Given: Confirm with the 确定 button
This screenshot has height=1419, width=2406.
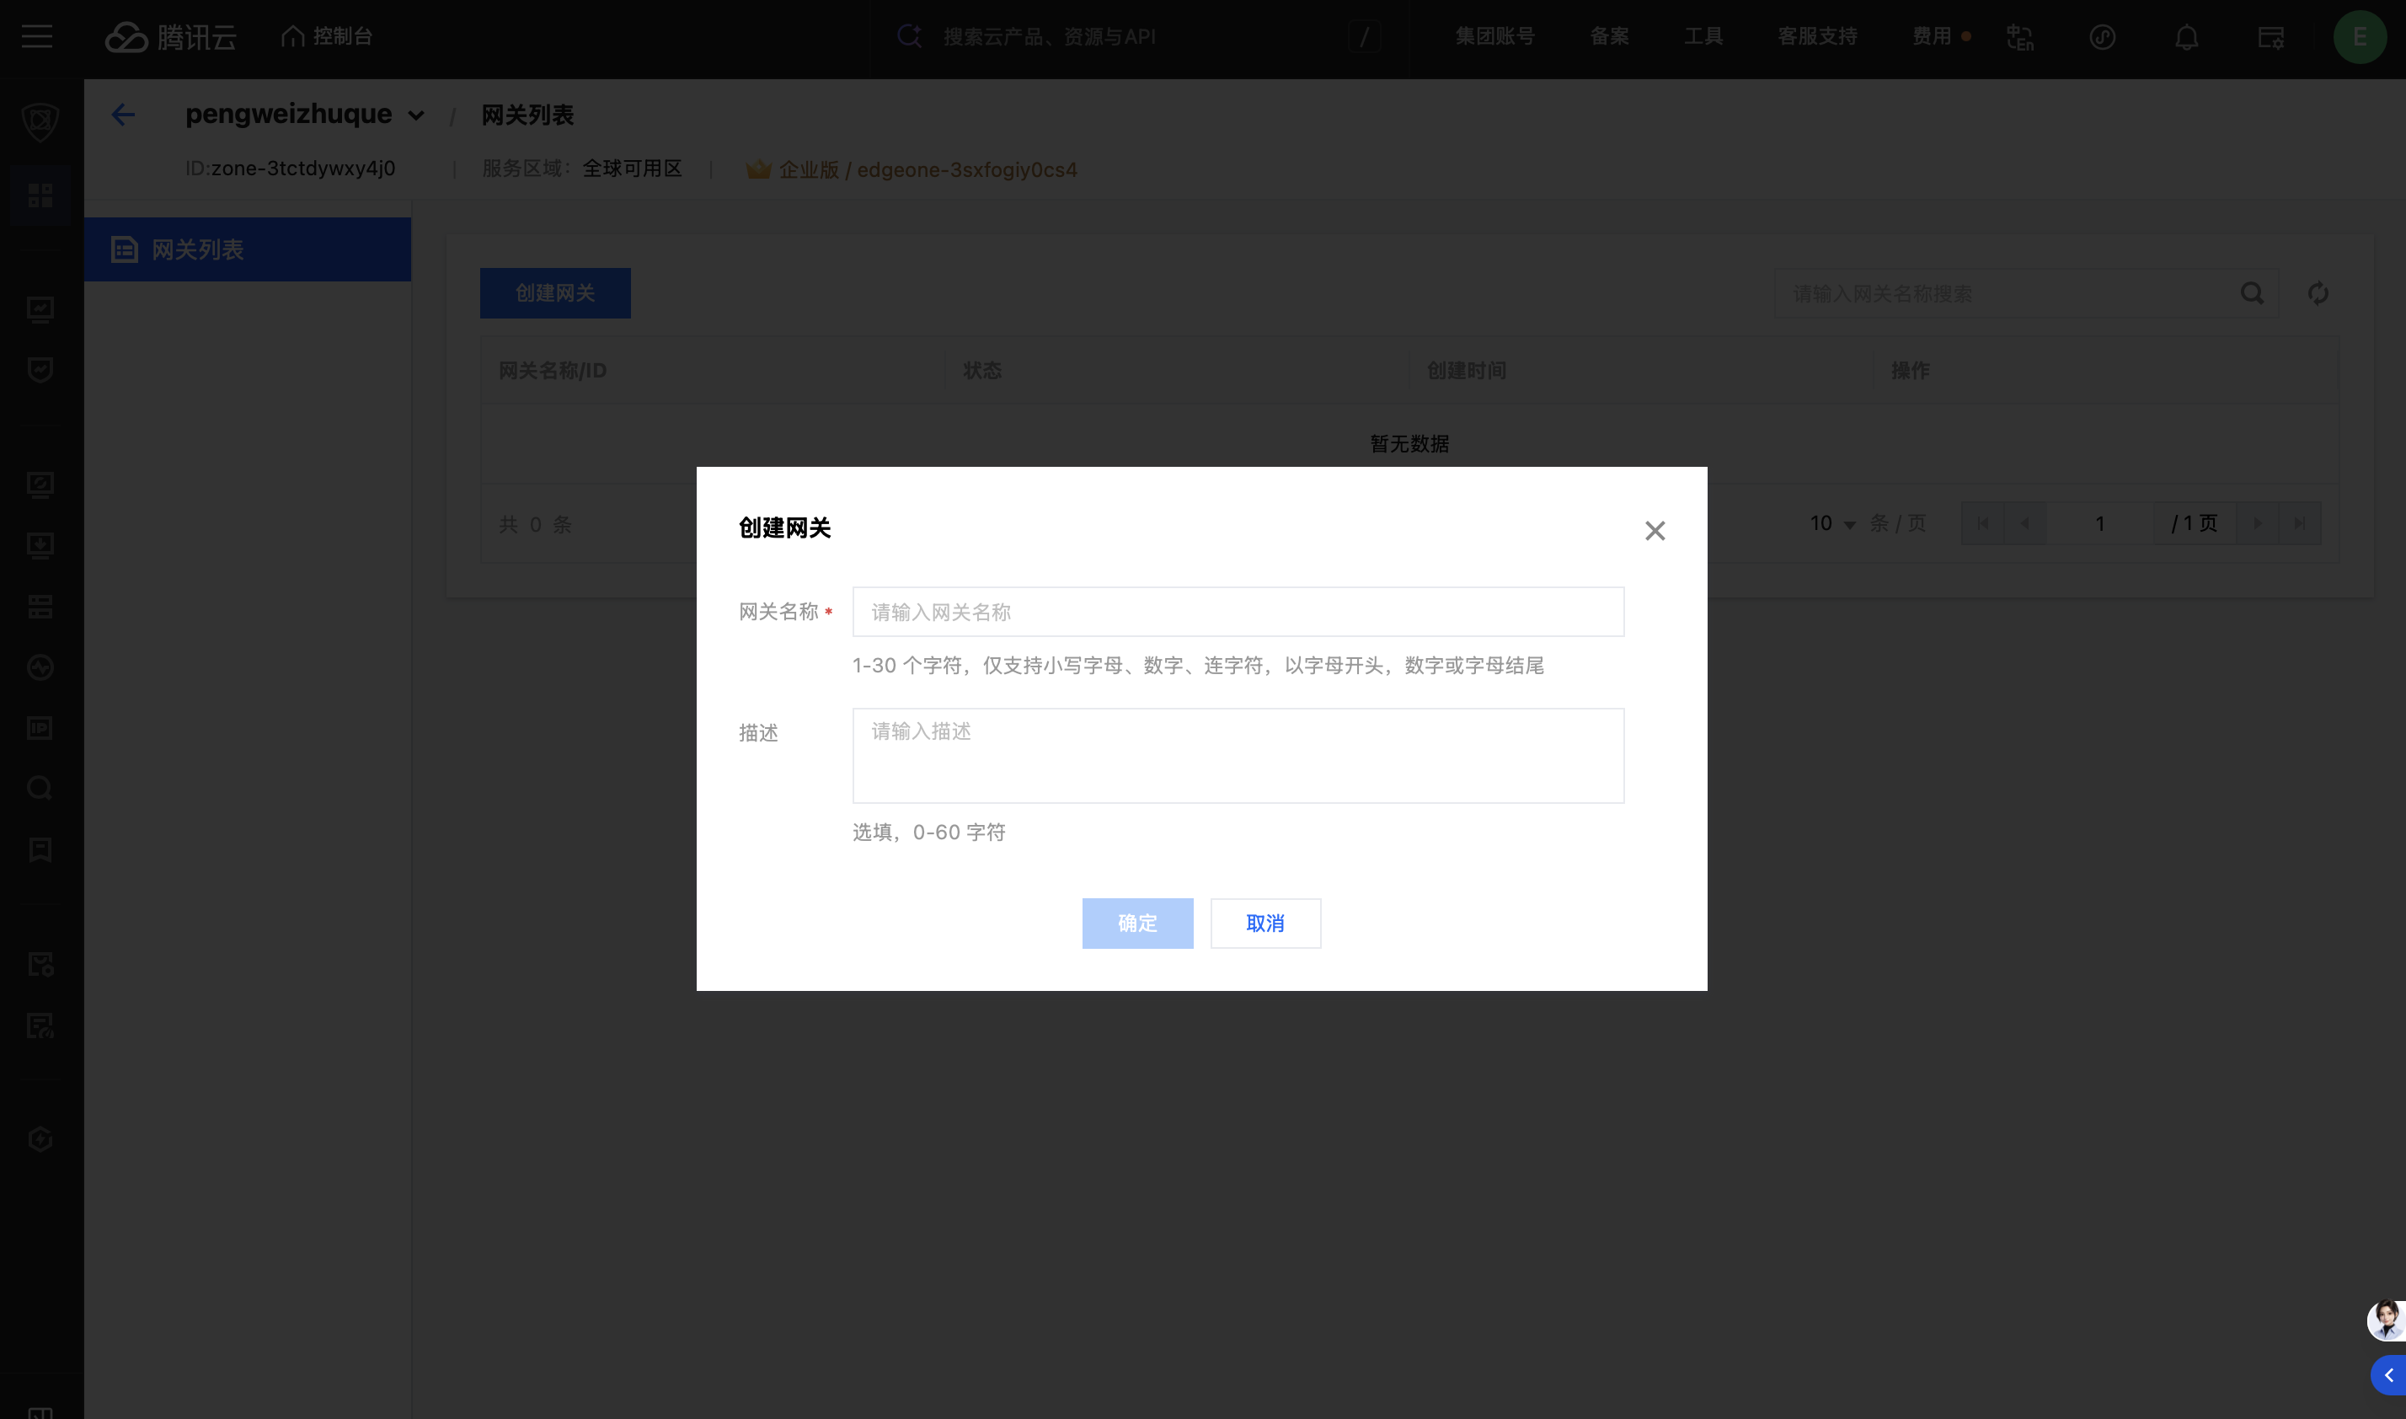Looking at the screenshot, I should pyautogui.click(x=1137, y=924).
